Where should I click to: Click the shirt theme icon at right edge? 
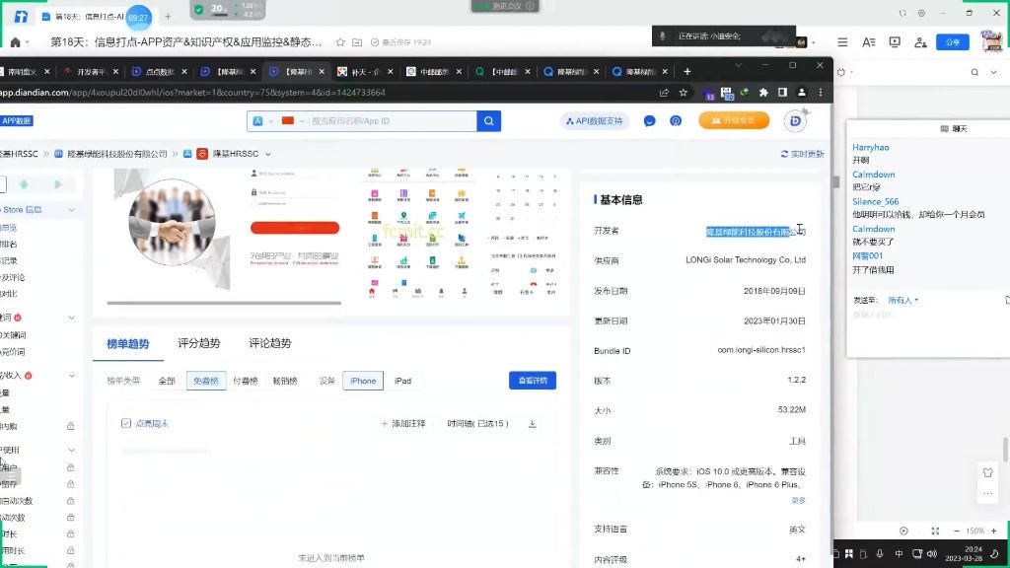[x=987, y=472]
